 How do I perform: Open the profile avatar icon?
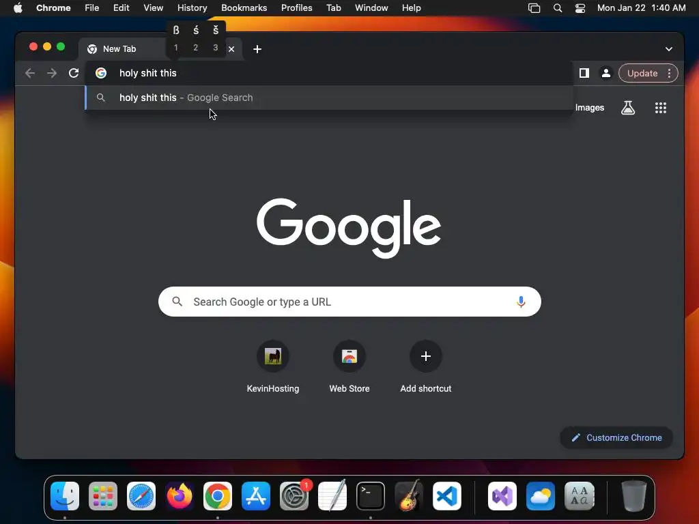(x=606, y=73)
